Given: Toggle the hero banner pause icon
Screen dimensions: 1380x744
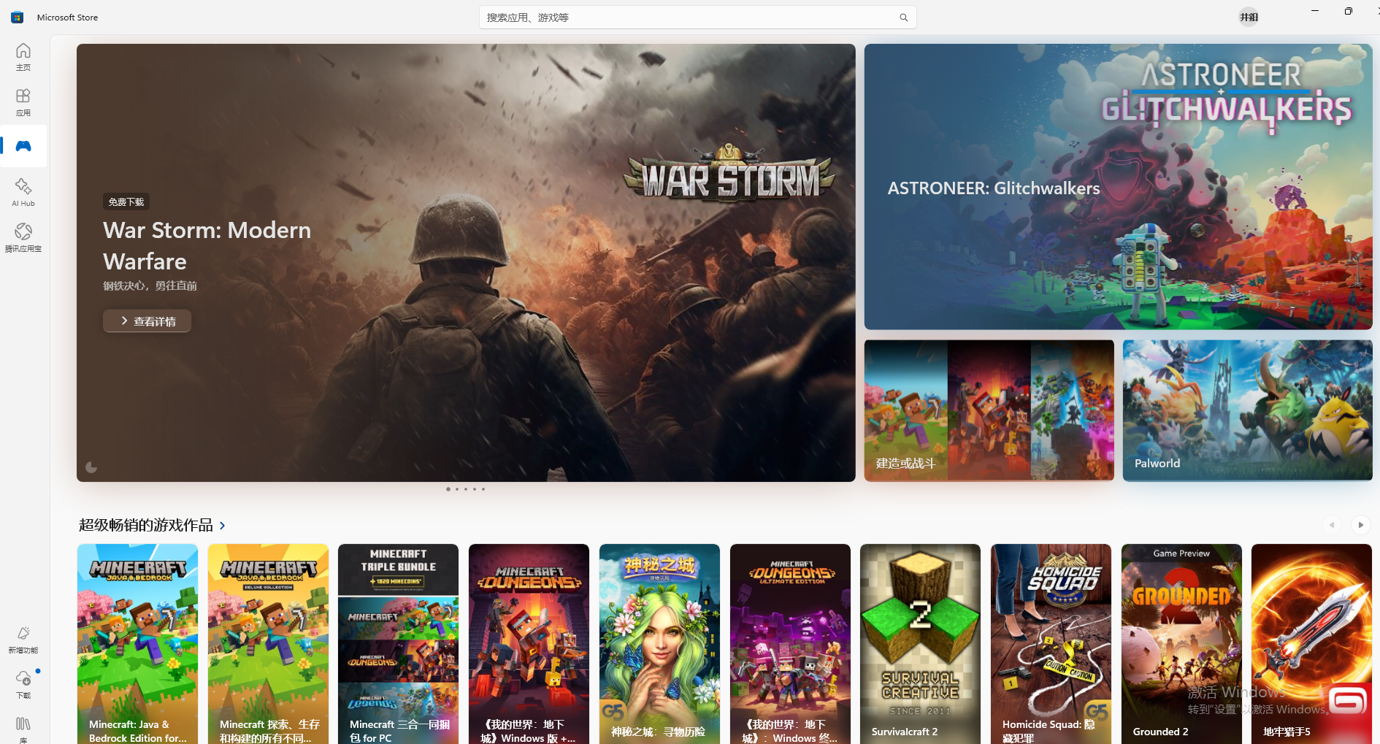Looking at the screenshot, I should pos(91,467).
